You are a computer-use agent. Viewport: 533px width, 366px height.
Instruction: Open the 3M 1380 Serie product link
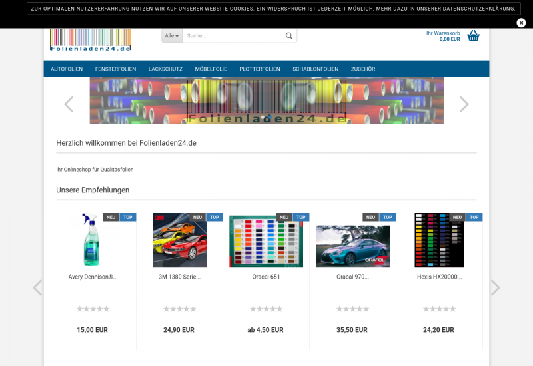(x=179, y=277)
